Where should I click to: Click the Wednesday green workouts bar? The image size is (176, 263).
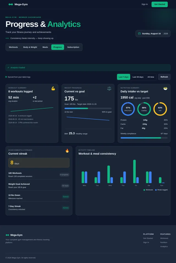coord(109,174)
